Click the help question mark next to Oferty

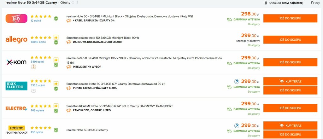[x=73, y=3]
